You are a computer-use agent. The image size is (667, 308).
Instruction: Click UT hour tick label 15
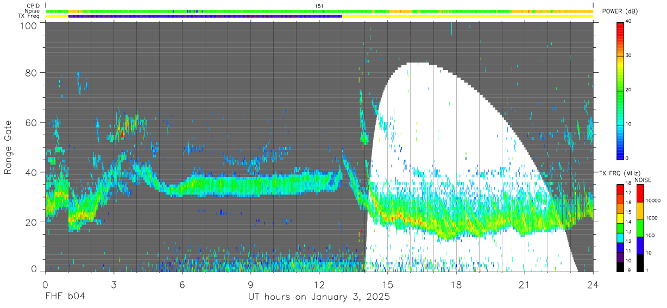tap(388, 285)
